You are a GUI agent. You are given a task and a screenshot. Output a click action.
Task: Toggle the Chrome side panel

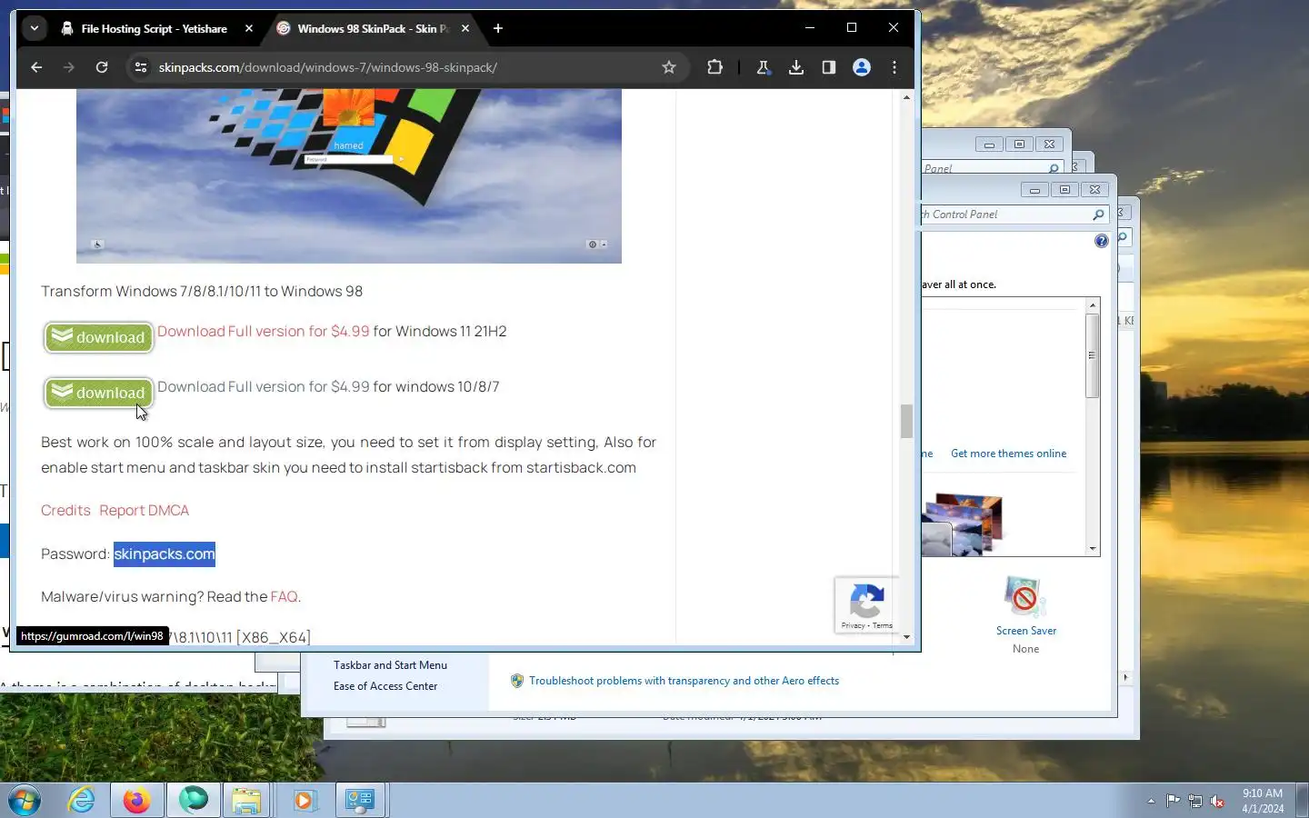point(829,67)
